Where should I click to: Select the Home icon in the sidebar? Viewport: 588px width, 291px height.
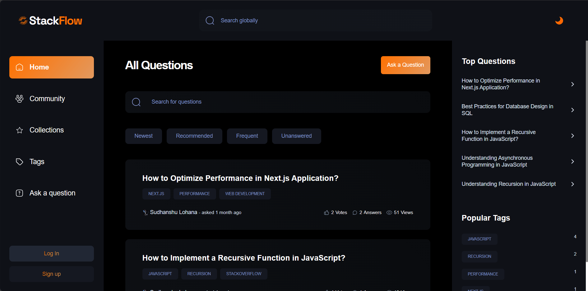[20, 67]
